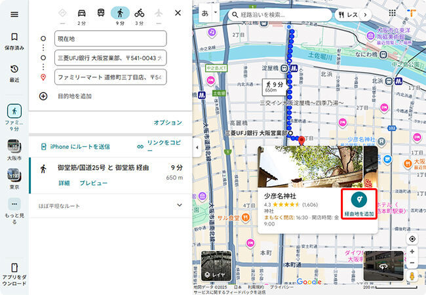
Task: Click the 9分 650m walking route label
Action: pos(274,87)
